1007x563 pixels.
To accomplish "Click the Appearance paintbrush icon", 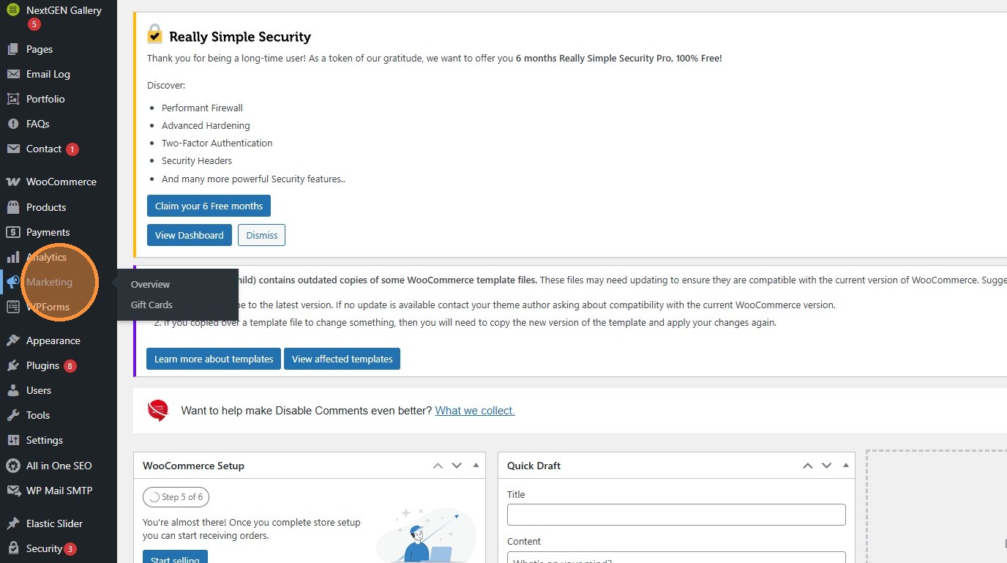I will tap(12, 340).
